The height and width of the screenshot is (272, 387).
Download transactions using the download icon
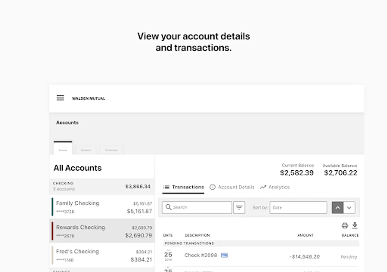355,225
